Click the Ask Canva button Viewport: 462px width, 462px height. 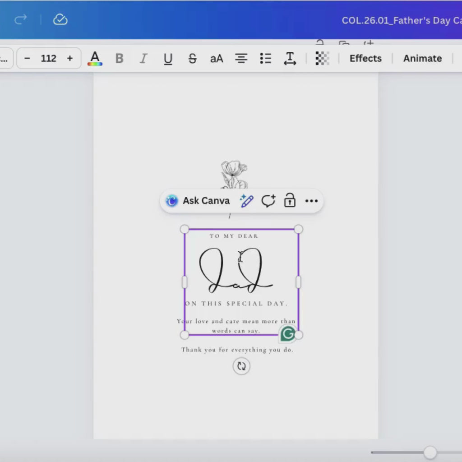point(198,201)
